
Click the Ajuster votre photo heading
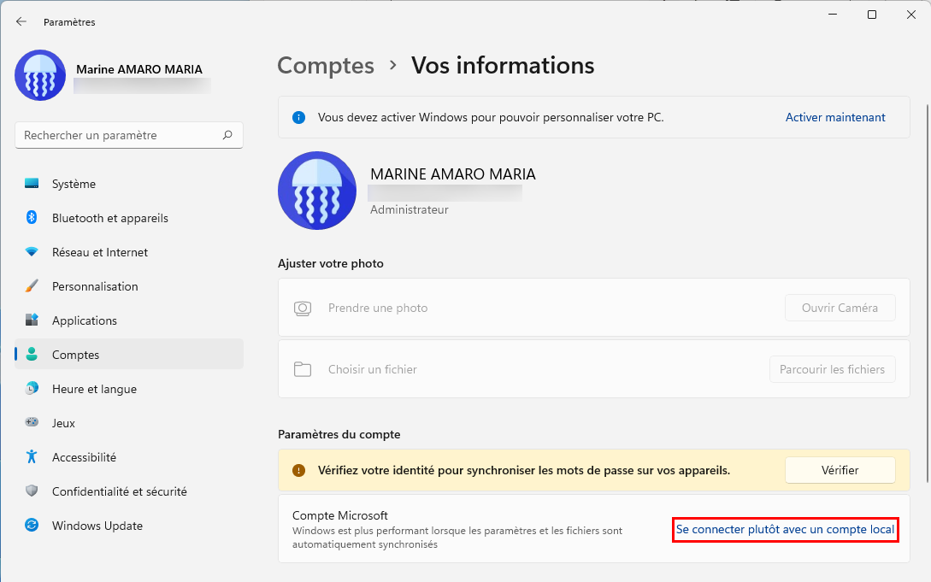tap(331, 263)
